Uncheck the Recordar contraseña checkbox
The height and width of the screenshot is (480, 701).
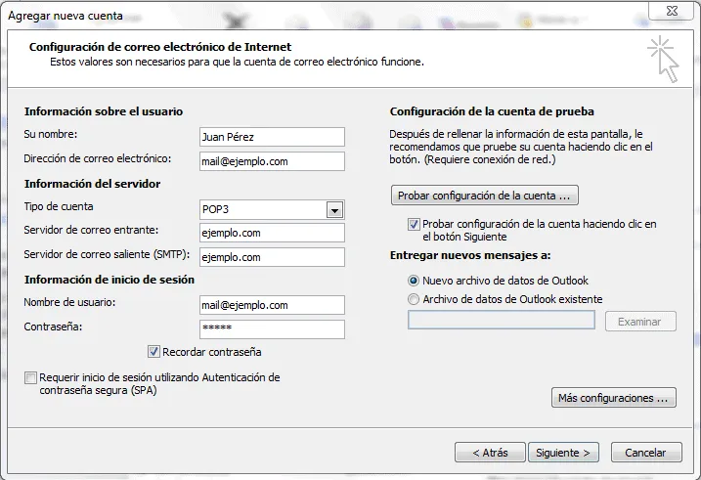click(x=153, y=352)
